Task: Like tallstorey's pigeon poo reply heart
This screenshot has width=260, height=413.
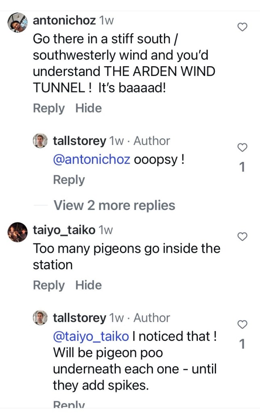Action: point(242,325)
